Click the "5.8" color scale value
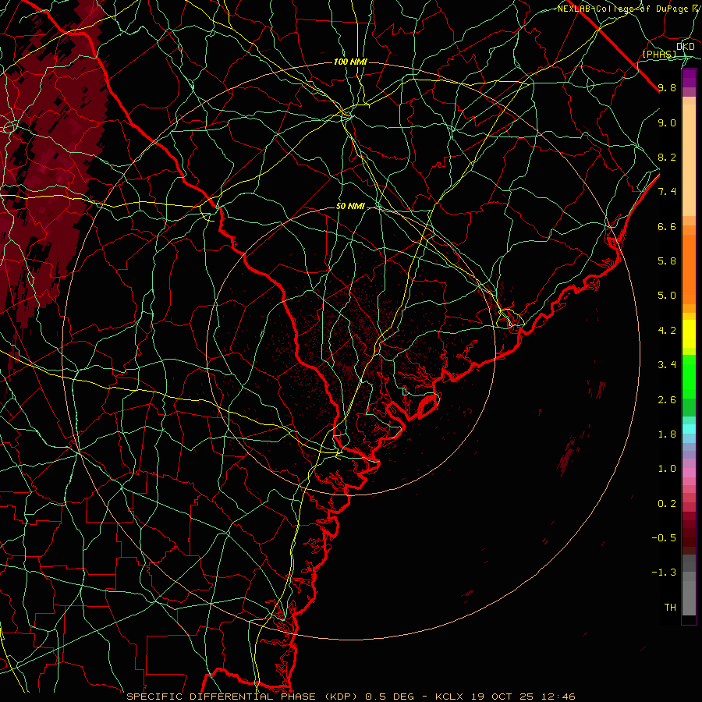The image size is (702, 702). 667,261
